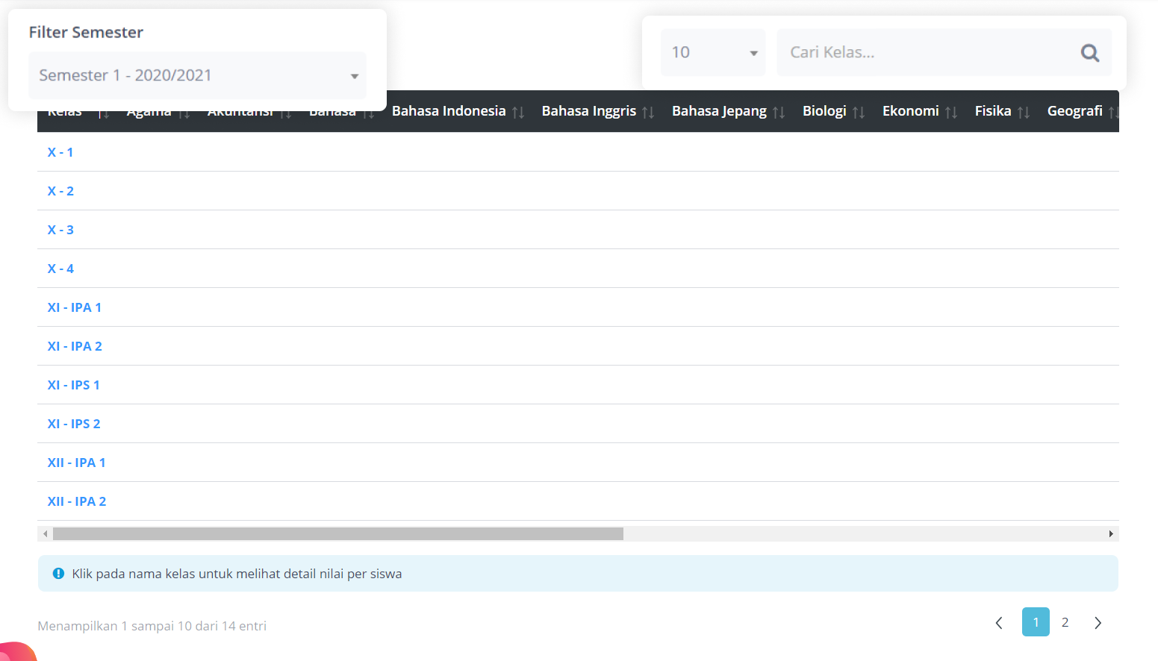Select page 1 pagination button

[x=1036, y=622]
